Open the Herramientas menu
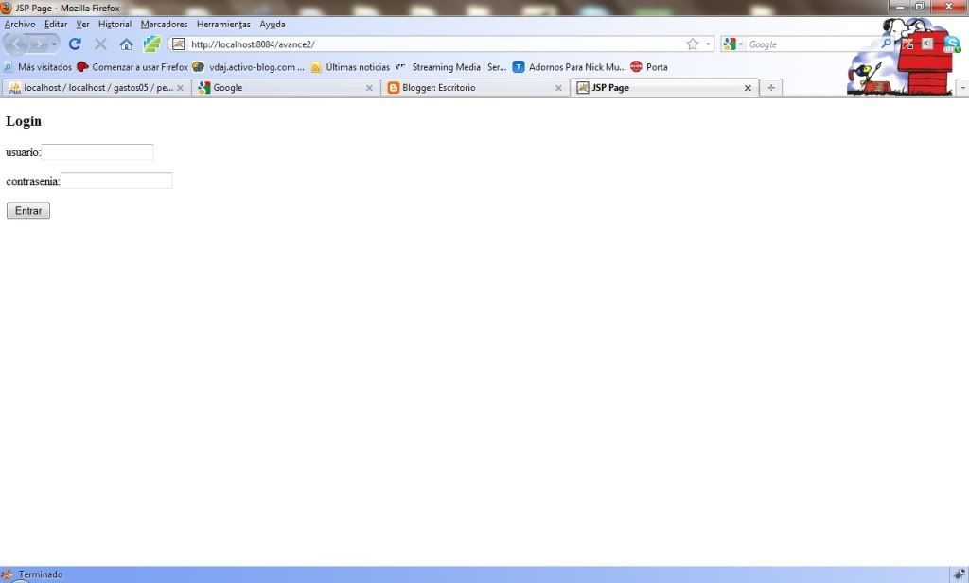 pos(223,24)
